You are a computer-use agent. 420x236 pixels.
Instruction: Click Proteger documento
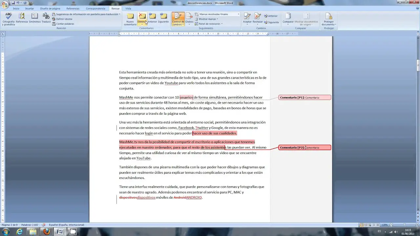pyautogui.click(x=329, y=19)
